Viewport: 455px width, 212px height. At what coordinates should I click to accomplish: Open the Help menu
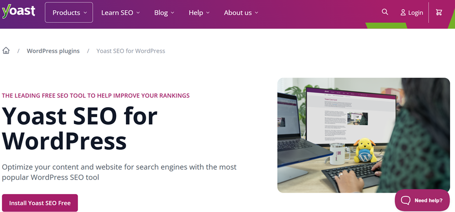[x=199, y=13]
